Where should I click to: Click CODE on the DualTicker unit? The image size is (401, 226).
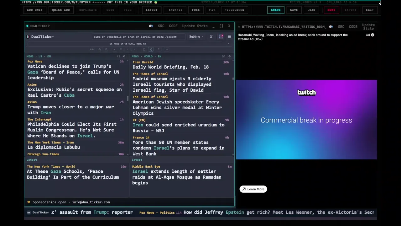click(x=173, y=26)
